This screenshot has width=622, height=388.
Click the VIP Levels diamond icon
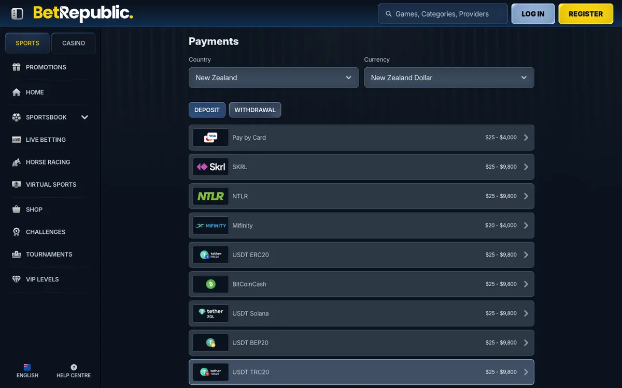tap(17, 279)
